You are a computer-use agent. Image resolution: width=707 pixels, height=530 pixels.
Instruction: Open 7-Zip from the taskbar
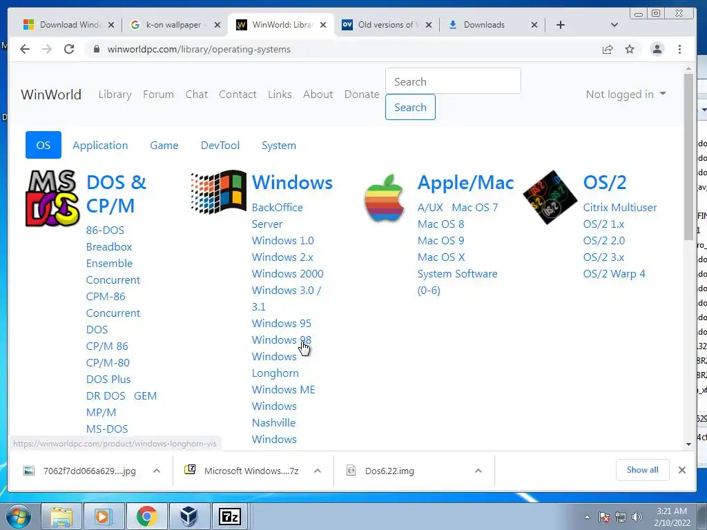(229, 516)
